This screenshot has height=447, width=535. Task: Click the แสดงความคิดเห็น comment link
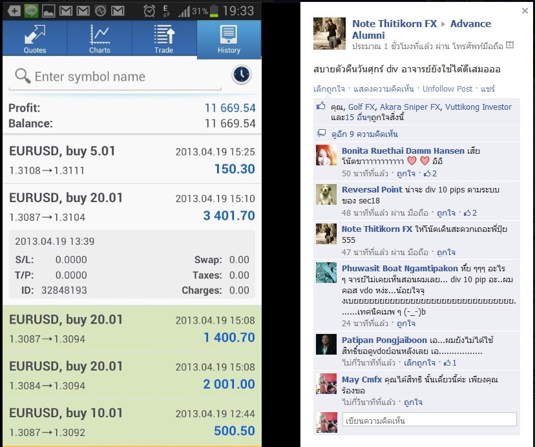click(x=384, y=89)
